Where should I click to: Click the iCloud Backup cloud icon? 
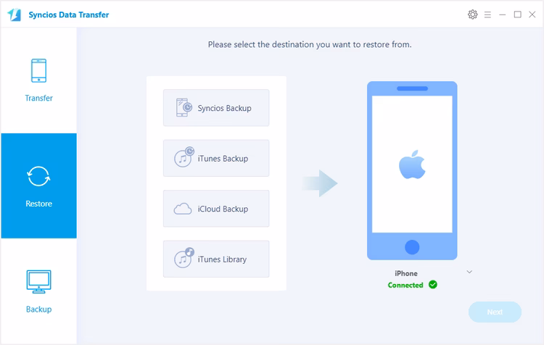183,209
